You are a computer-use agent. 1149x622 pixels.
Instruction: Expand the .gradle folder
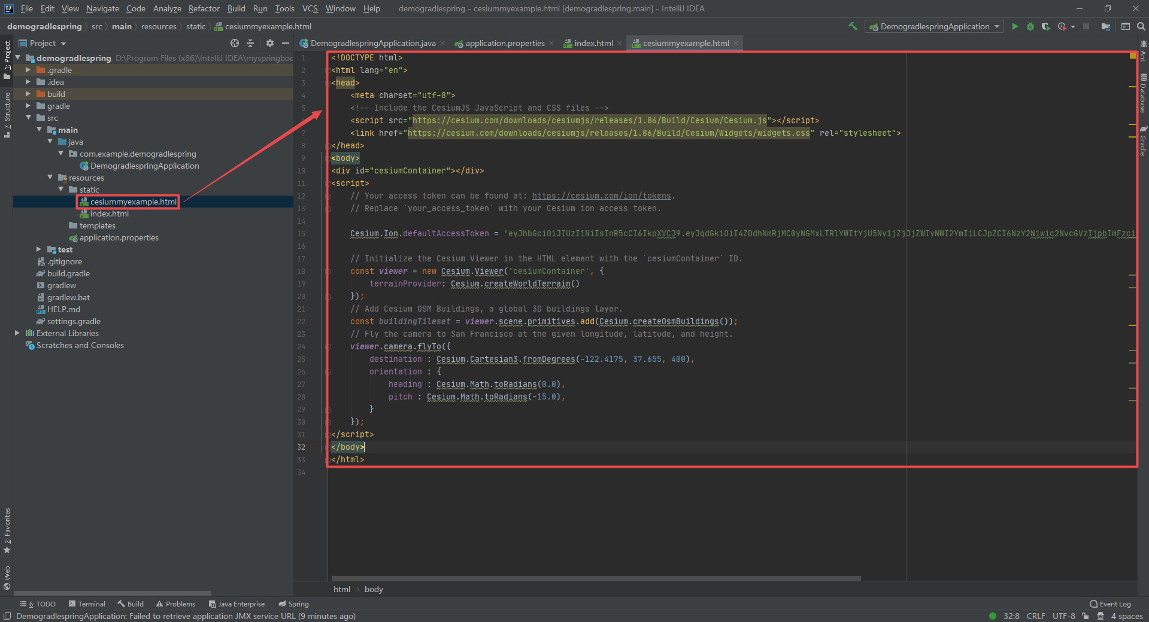[28, 70]
